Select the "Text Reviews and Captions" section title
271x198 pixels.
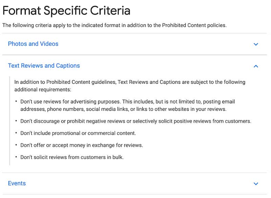[x=44, y=66]
